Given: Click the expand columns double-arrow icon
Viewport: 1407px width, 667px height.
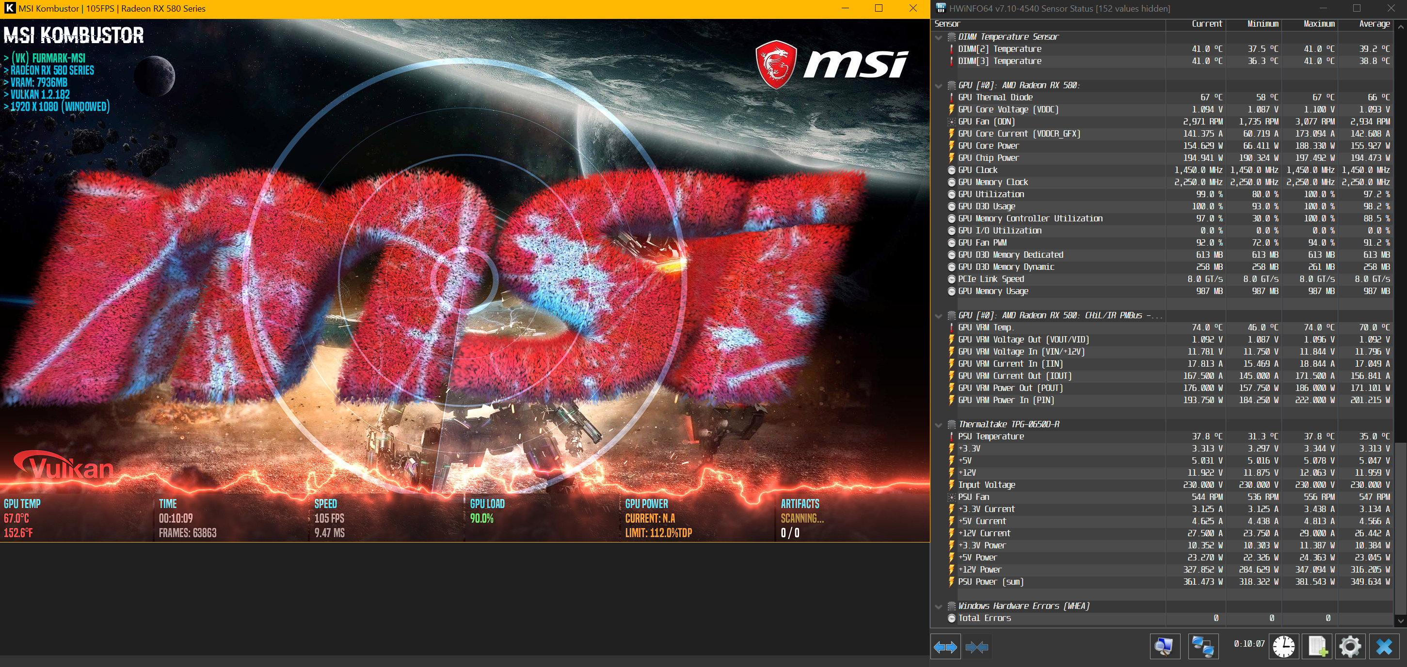Looking at the screenshot, I should coord(945,647).
